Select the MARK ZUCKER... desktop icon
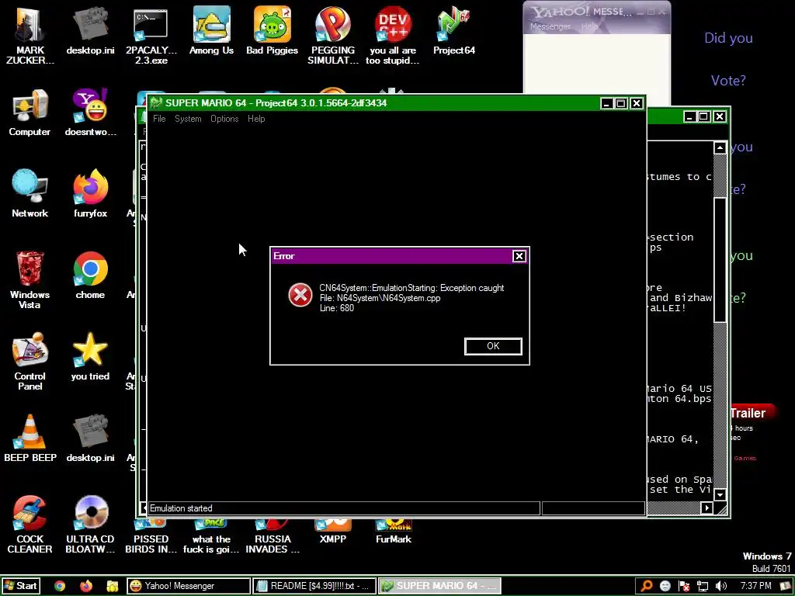Image resolution: width=795 pixels, height=596 pixels. [x=30, y=36]
